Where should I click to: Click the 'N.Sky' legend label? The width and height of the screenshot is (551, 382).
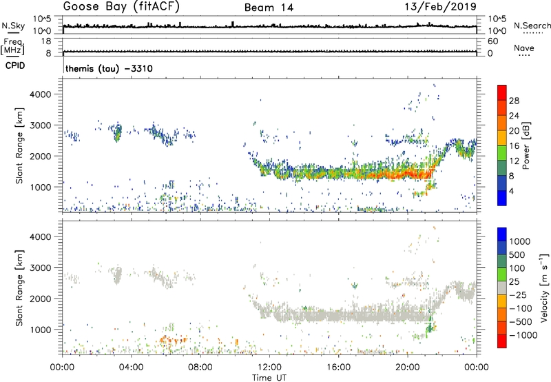[13, 26]
